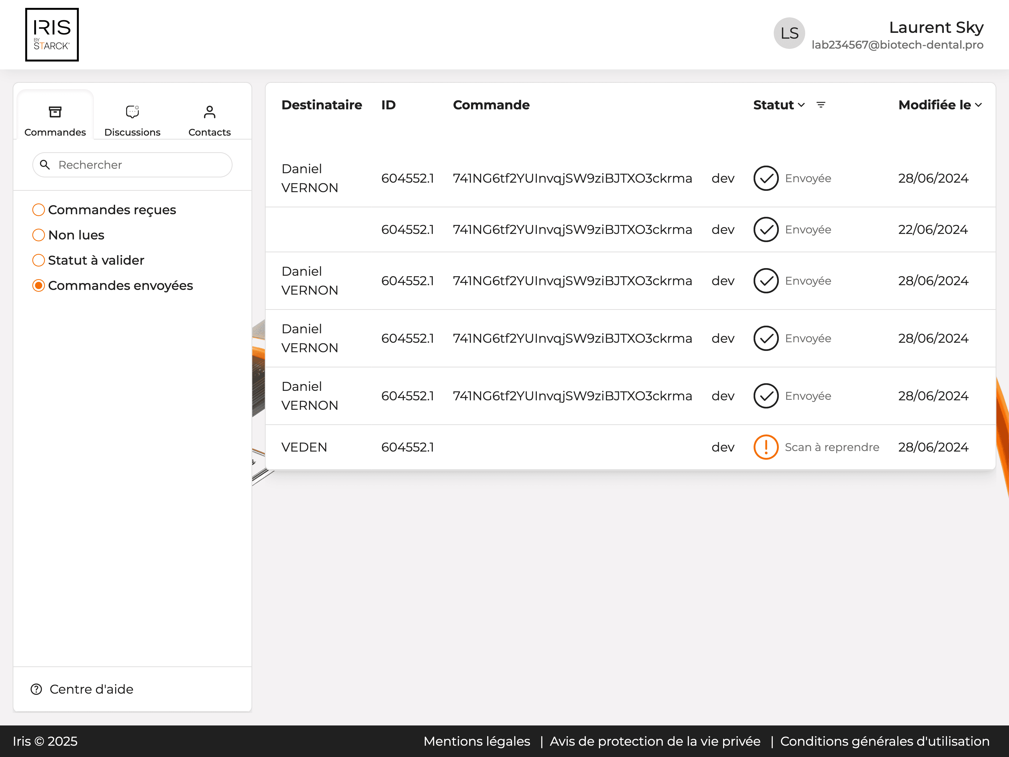Image resolution: width=1009 pixels, height=757 pixels.
Task: Click the Centre d'aide question mark icon
Action: [x=36, y=689]
